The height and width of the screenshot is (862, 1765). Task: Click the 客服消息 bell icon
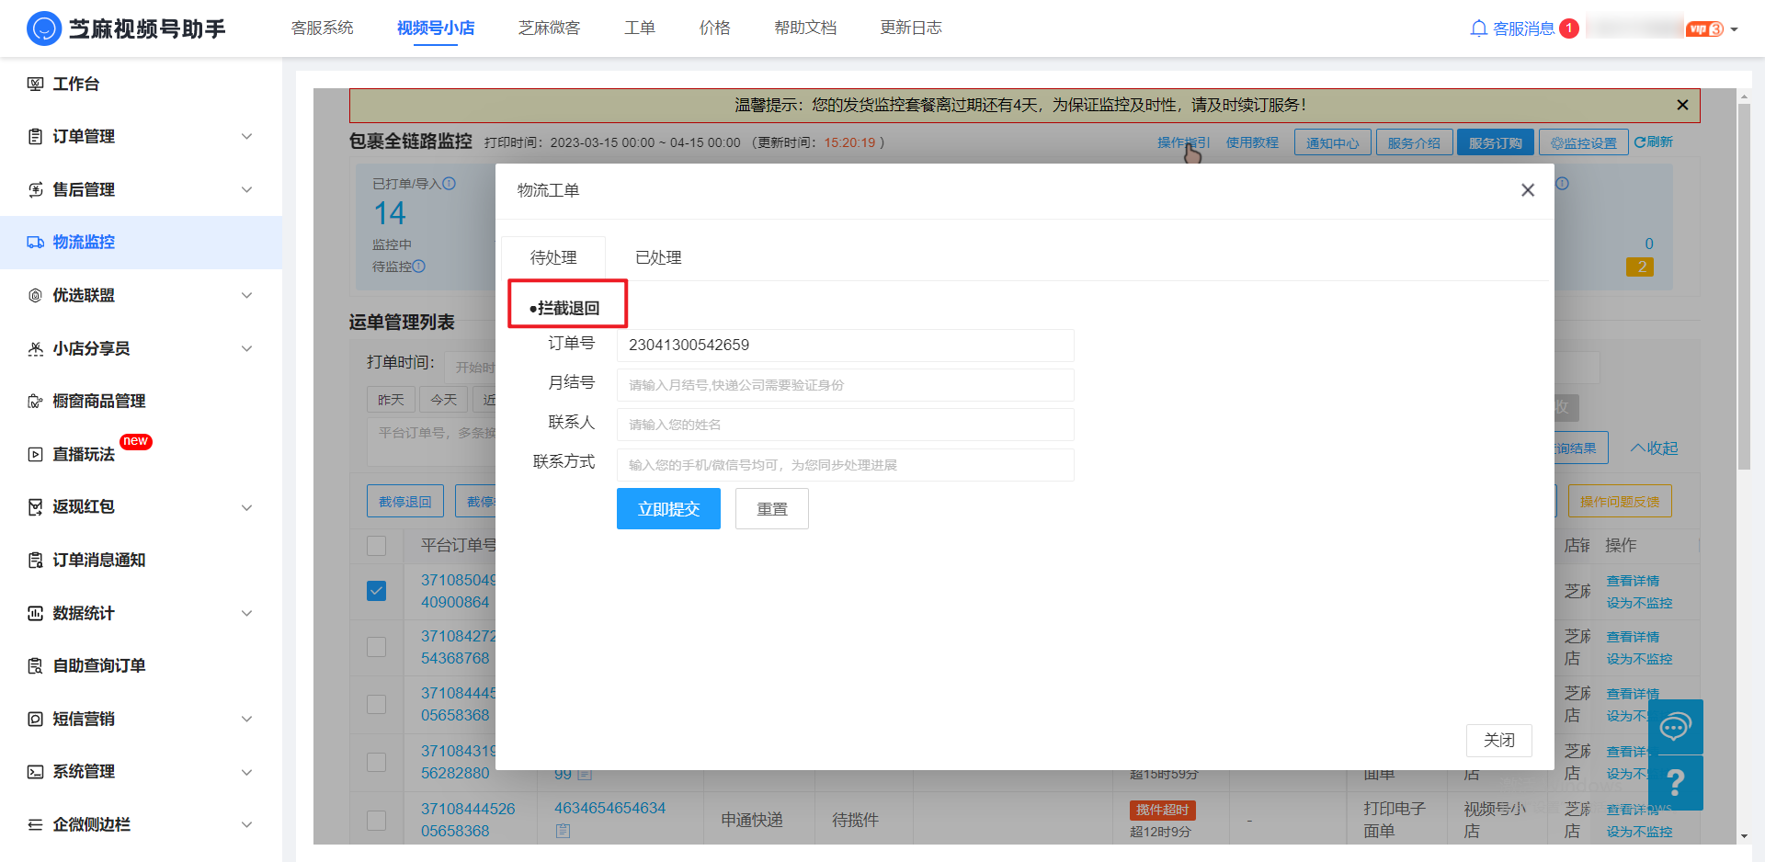tap(1478, 28)
